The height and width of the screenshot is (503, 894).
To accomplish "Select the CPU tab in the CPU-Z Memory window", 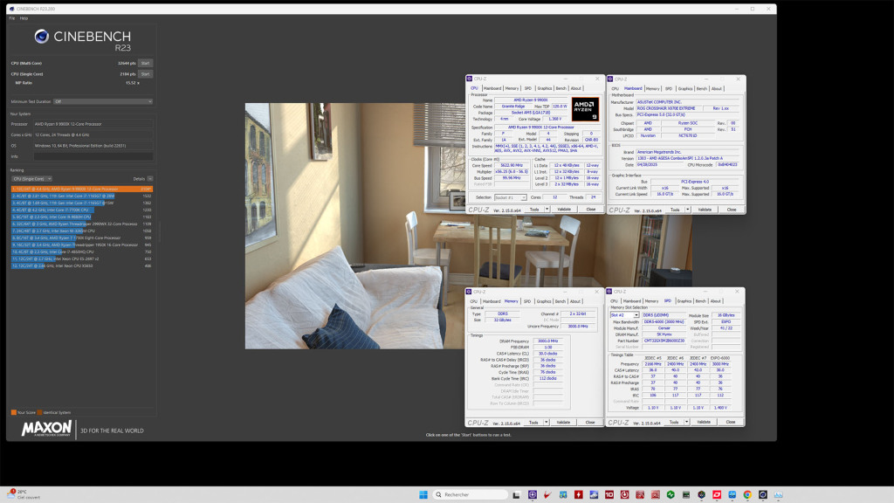I will [x=473, y=301].
